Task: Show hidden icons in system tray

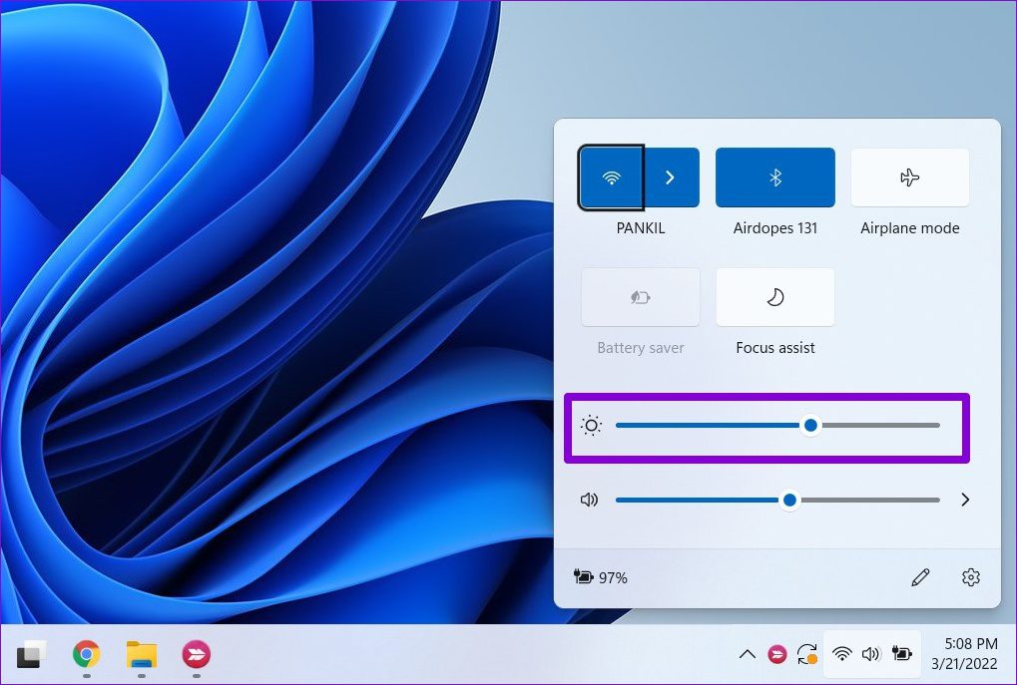Action: click(747, 654)
